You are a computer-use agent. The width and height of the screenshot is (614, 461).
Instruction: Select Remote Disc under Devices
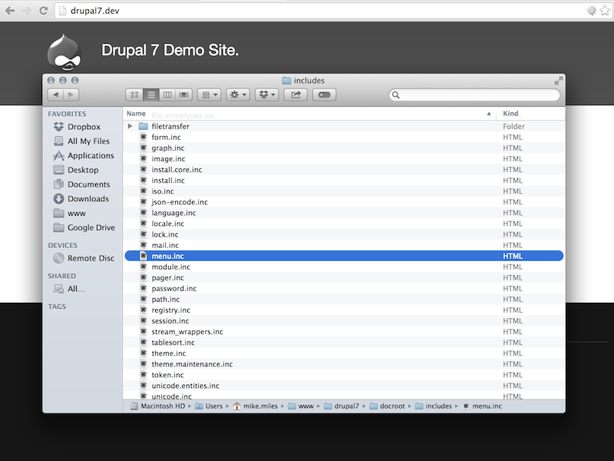pyautogui.click(x=85, y=258)
